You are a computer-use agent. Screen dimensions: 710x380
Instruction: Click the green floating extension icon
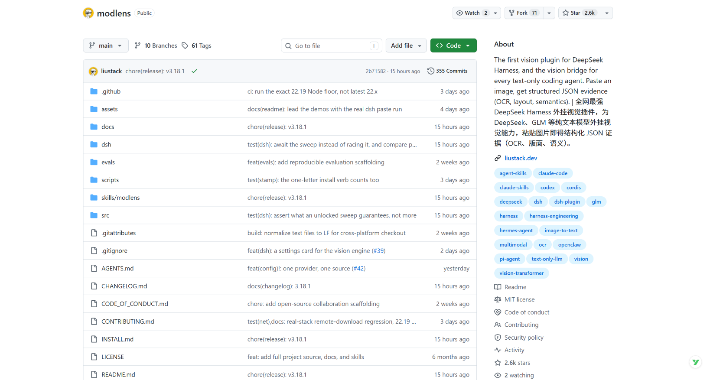(x=696, y=362)
